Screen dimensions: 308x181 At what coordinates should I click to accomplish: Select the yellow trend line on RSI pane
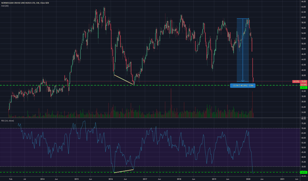coord(124,171)
